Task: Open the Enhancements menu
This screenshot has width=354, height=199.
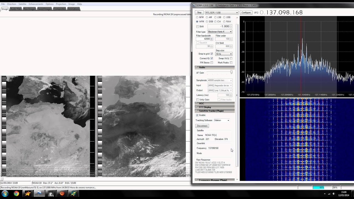Action: [36, 4]
